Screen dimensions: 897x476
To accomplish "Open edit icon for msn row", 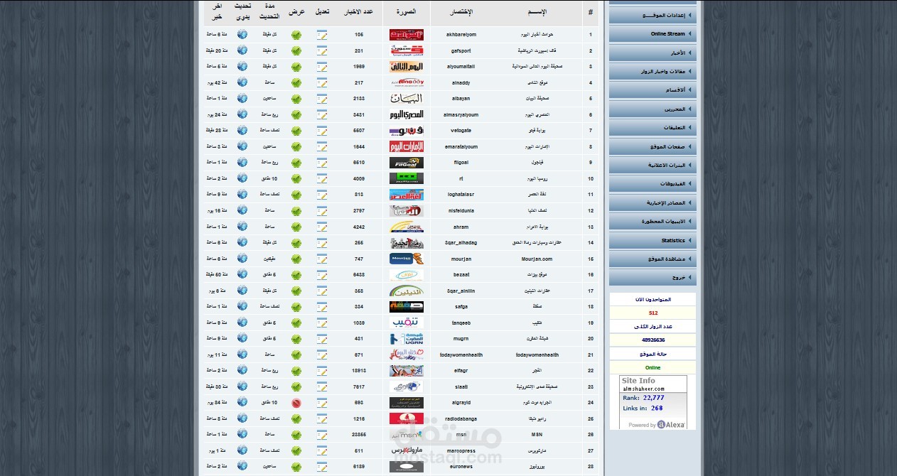I will pos(322,434).
